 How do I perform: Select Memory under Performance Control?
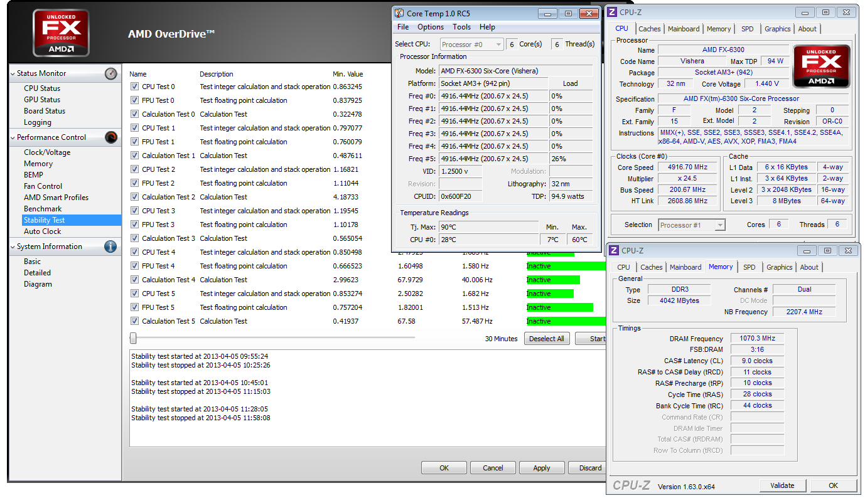click(38, 164)
